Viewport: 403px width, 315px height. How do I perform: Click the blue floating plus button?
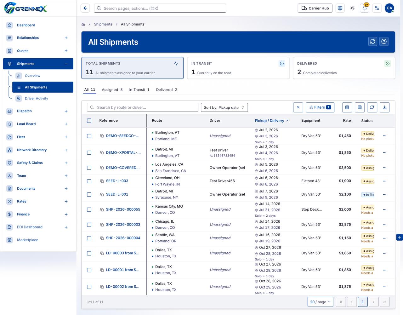[x=400, y=237]
